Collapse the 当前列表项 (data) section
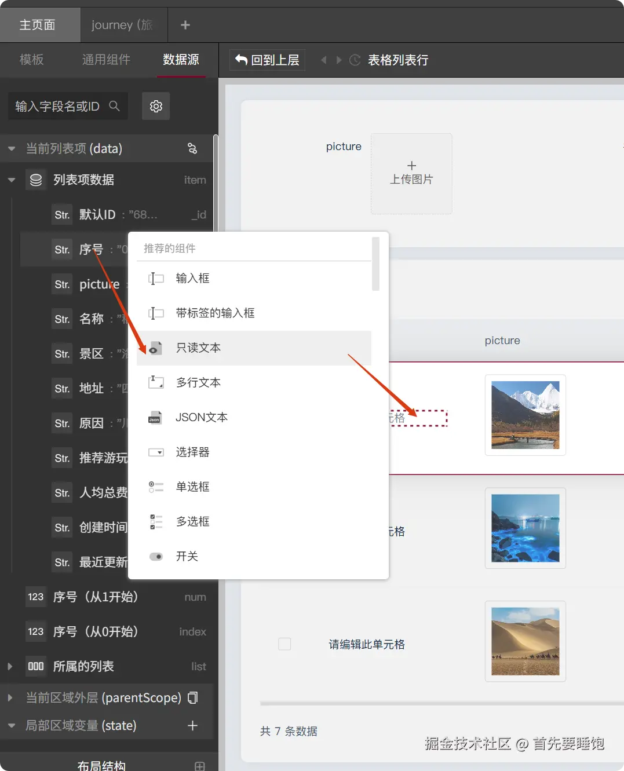 click(11, 148)
